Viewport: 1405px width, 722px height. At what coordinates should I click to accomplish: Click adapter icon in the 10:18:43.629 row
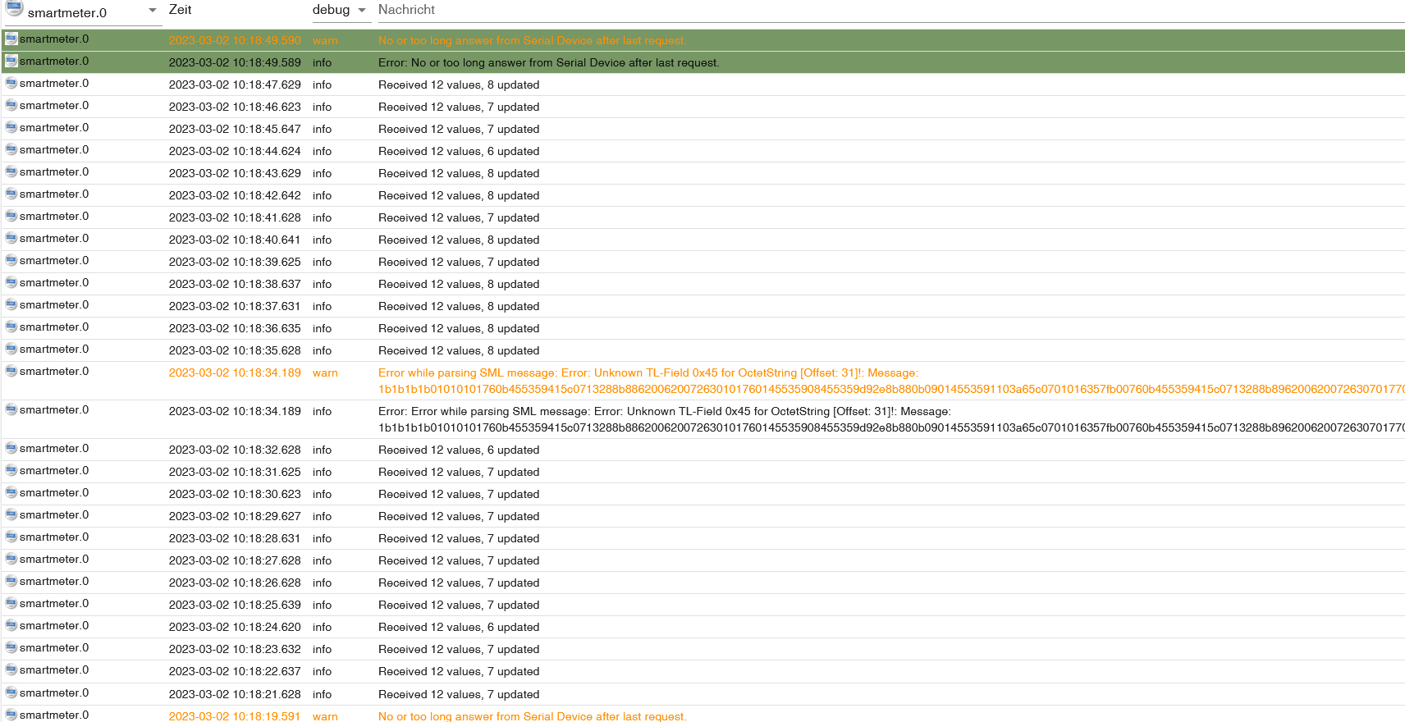pos(11,171)
